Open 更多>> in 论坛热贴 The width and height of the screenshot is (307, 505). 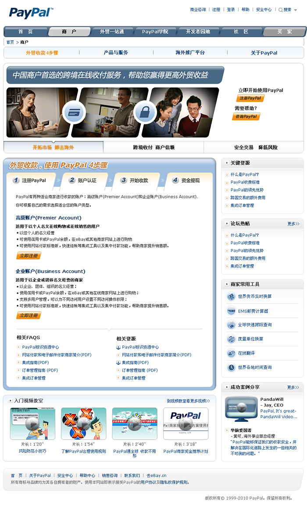[x=293, y=223]
